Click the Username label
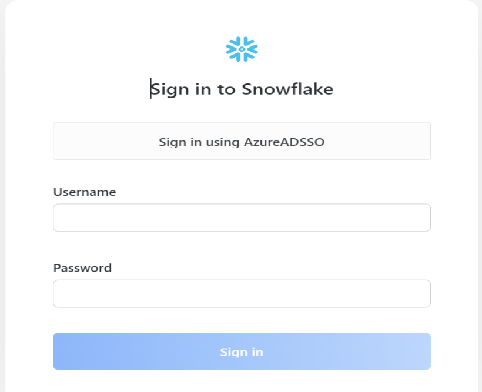482x392 pixels. click(x=85, y=192)
